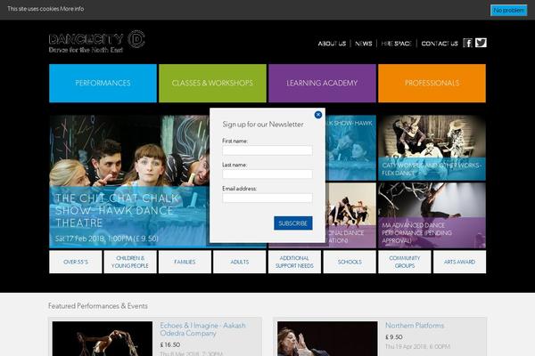Screen dimensions: 535x356
Task: Open Echoes & I Imagine event link
Action: (x=202, y=329)
